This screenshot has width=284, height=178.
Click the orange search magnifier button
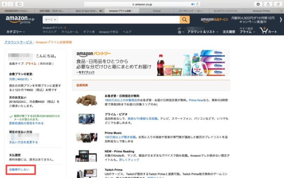click(185, 20)
